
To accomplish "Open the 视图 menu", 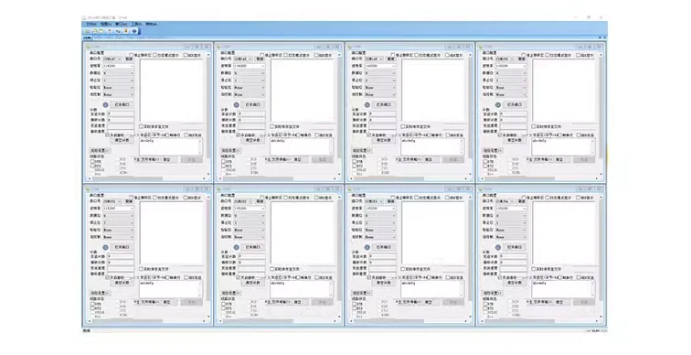I will 106,25.
